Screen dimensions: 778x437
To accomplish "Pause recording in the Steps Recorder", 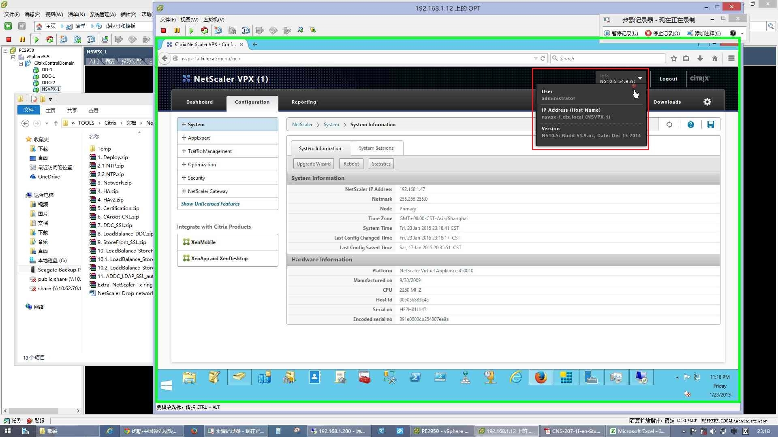I will coord(621,33).
